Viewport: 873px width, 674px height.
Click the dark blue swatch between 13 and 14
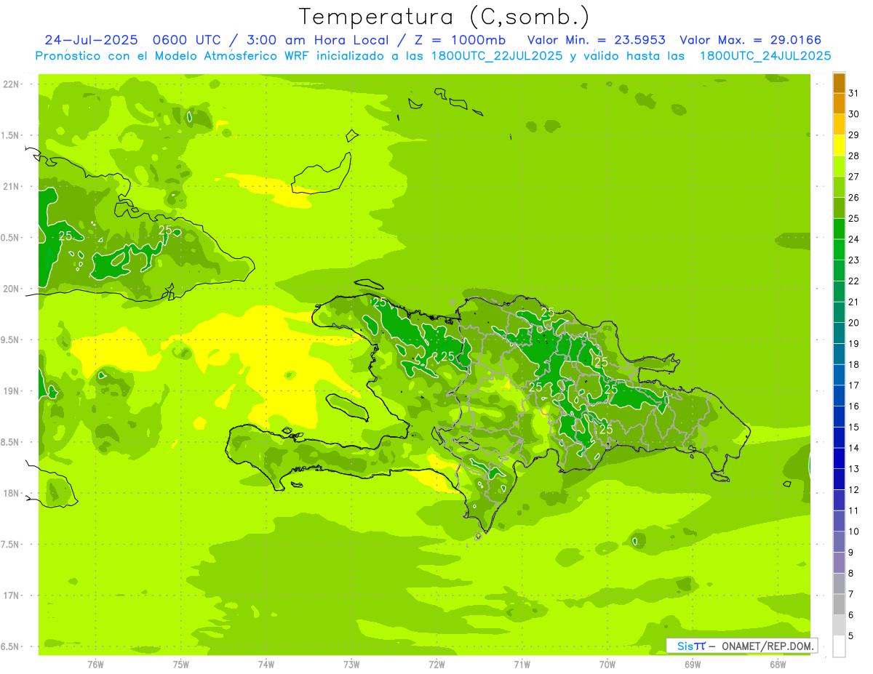pos(839,459)
